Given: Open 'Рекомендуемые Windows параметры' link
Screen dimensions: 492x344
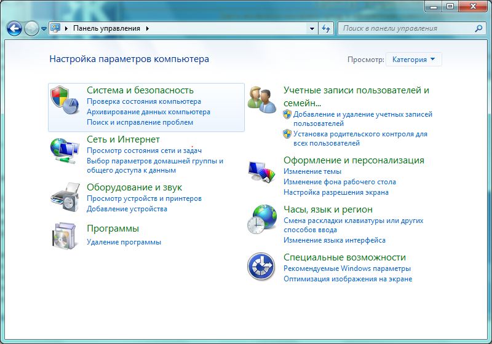Looking at the screenshot, I should (347, 269).
